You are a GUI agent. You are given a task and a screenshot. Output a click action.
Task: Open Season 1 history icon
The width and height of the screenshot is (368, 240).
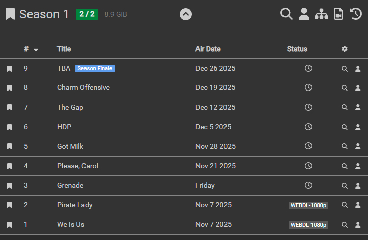click(x=356, y=14)
